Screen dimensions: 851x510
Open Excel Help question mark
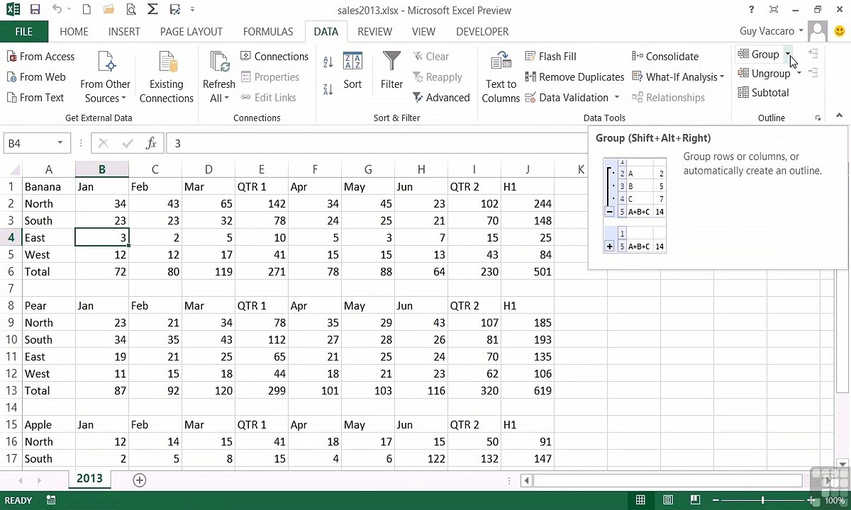(x=751, y=10)
